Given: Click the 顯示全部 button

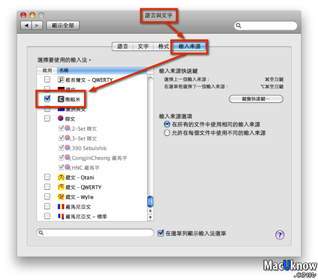Looking at the screenshot, I should (63, 25).
